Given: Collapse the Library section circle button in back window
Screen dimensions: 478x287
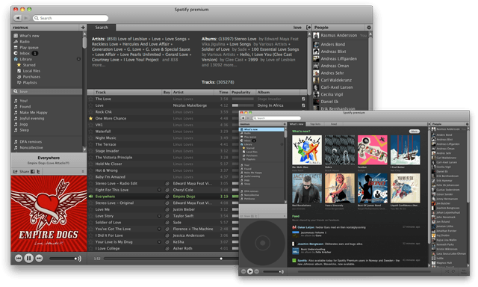Looking at the screenshot, I should [78, 59].
